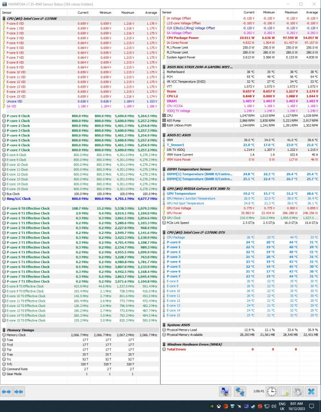Open the Xbox tray icon
Image resolution: width=321 pixels, height=412 pixels.
(219, 406)
